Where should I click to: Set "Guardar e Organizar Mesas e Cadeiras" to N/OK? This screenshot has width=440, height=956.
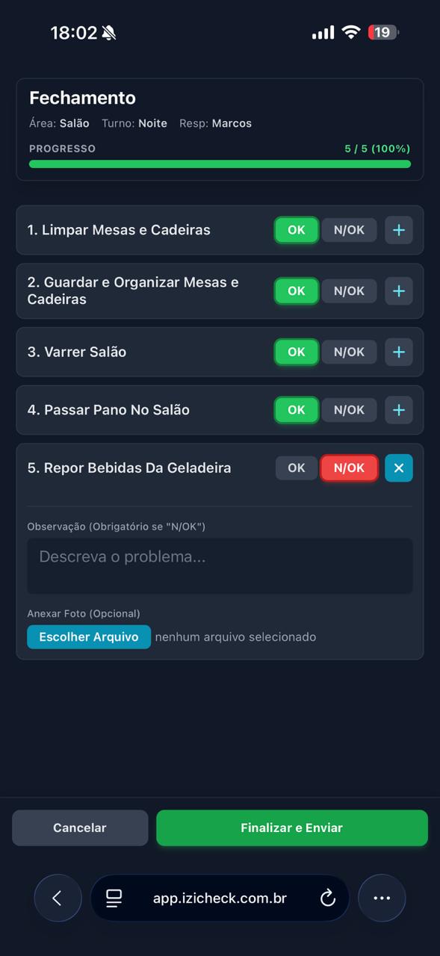[x=349, y=291]
